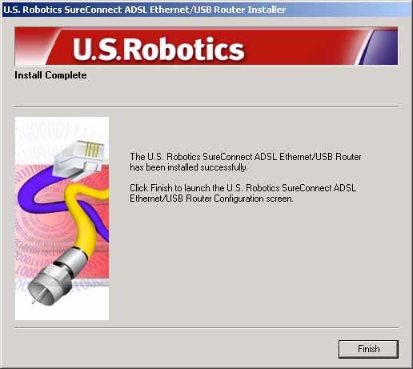This screenshot has height=369, width=413.
Task: Click the silver coaxial connector in the illustration
Action: point(54,279)
